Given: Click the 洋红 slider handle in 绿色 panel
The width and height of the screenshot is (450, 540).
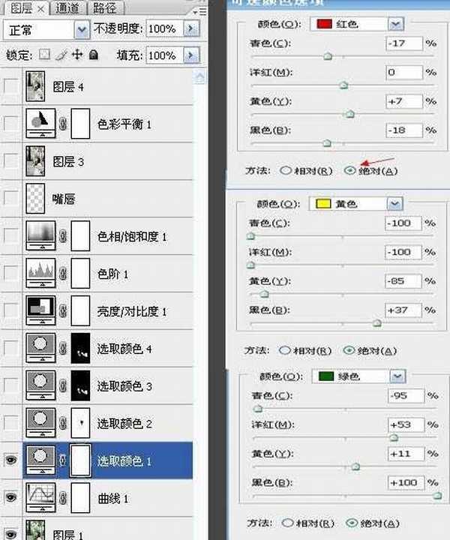Looking at the screenshot, I should pyautogui.click(x=394, y=437).
